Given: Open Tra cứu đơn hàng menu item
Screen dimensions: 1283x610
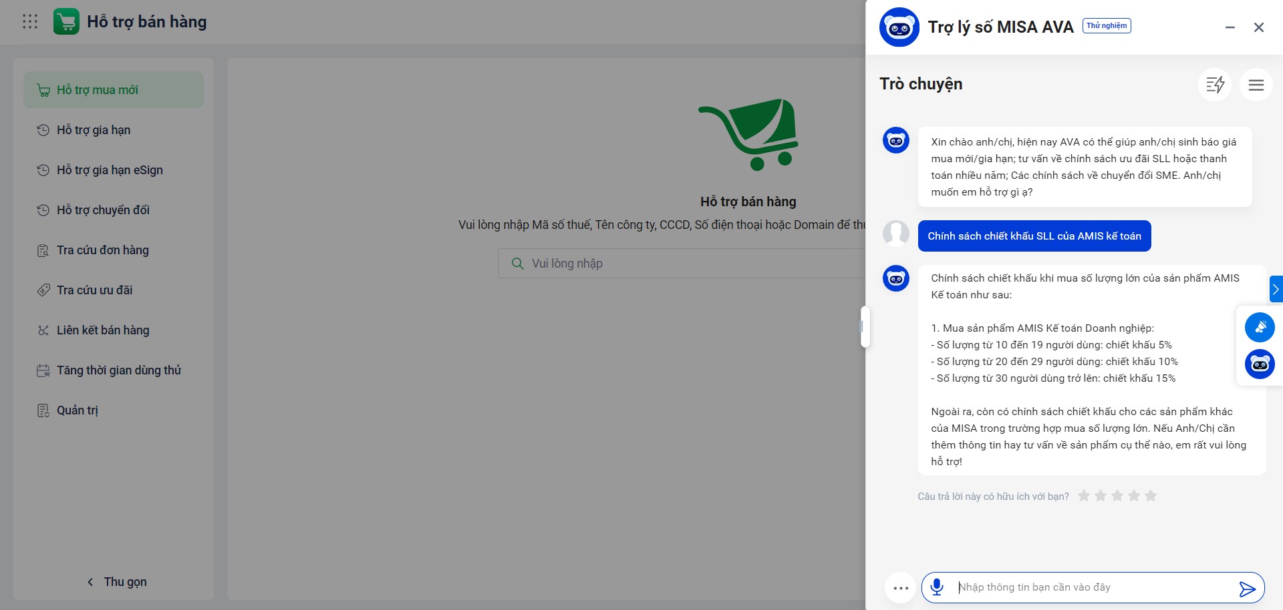Looking at the screenshot, I should pyautogui.click(x=102, y=250).
